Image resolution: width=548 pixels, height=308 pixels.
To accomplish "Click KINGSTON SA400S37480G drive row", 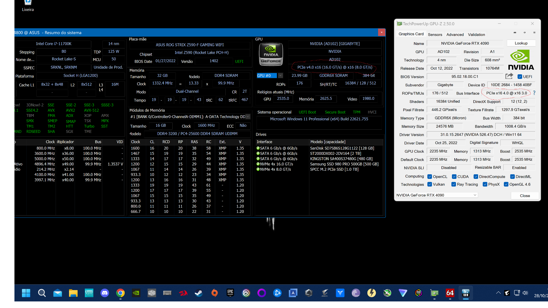I will click(x=319, y=159).
